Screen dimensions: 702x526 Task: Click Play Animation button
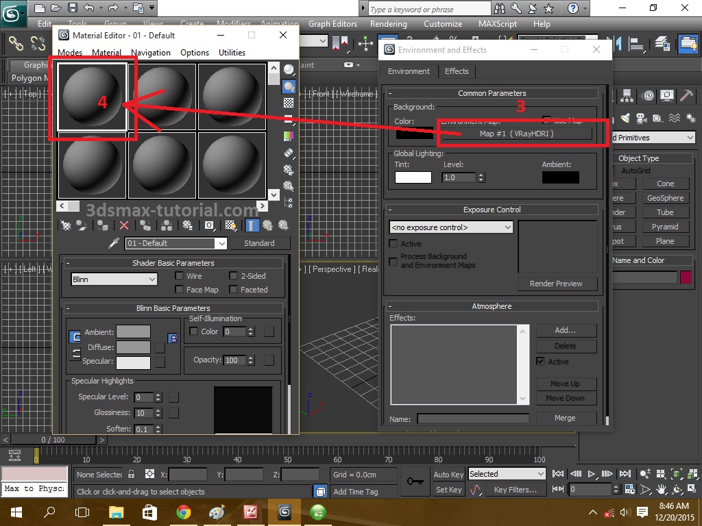point(591,474)
